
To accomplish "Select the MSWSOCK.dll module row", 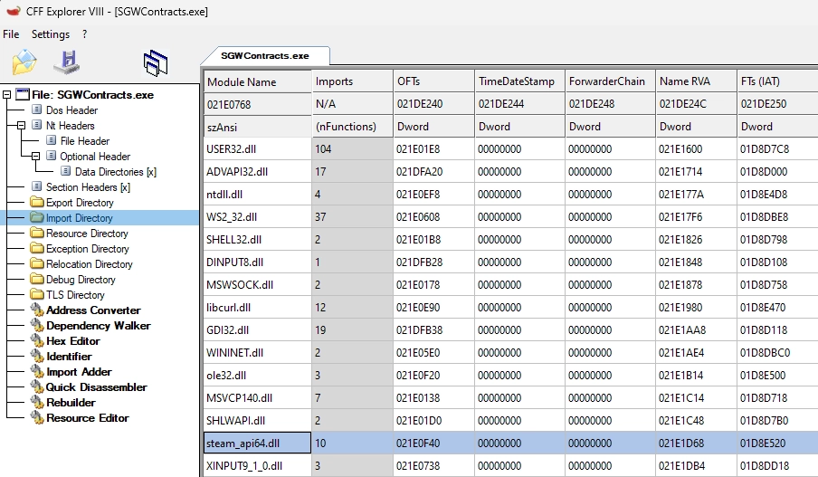I will point(510,284).
